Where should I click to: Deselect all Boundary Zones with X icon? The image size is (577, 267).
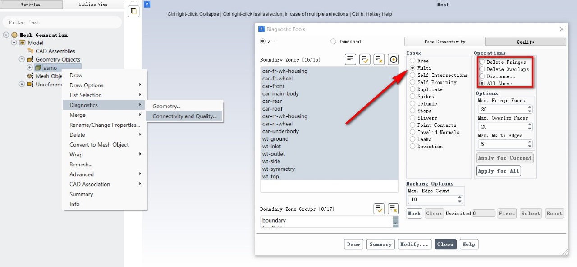[379, 59]
